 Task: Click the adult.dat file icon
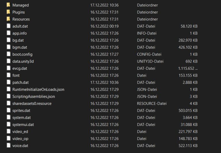coord(8,26)
